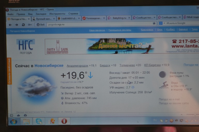The image size is (199, 132).
Task: Click the Opera back navigation arrow
Action: (10, 25)
